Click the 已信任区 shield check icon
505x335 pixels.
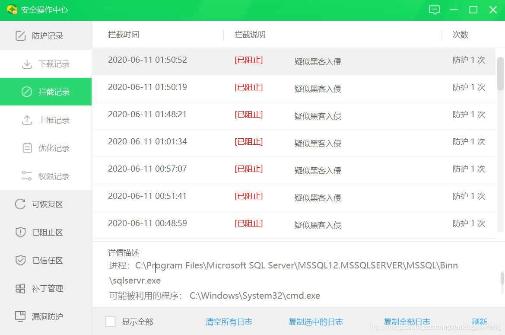pyautogui.click(x=21, y=260)
